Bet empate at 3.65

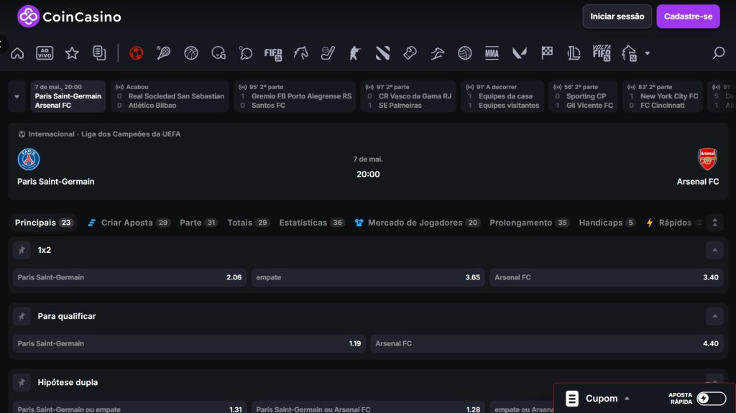368,277
